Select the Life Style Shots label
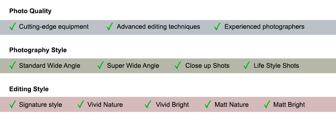336x130 pixels. click(x=276, y=66)
